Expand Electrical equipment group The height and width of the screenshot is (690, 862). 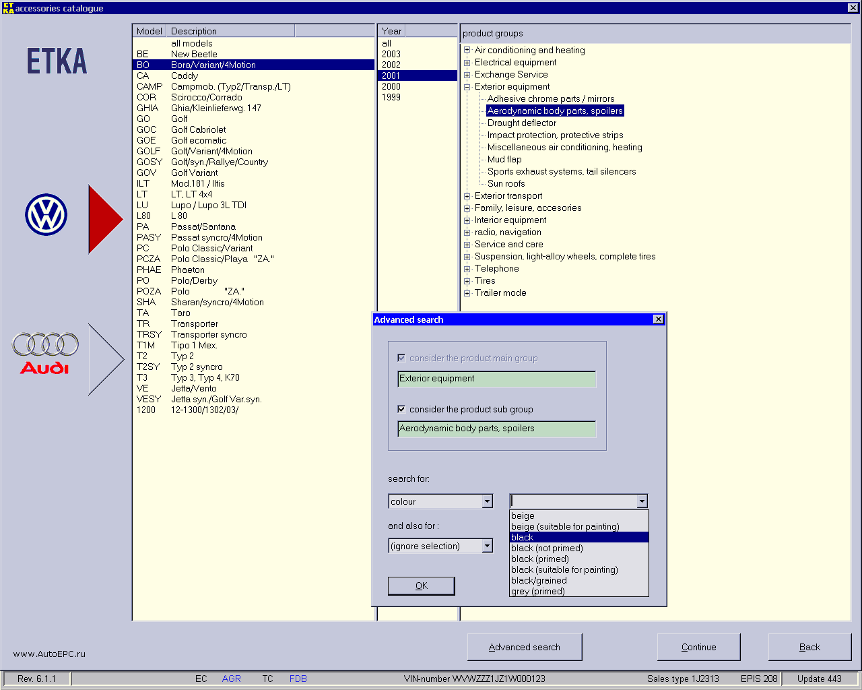point(467,62)
